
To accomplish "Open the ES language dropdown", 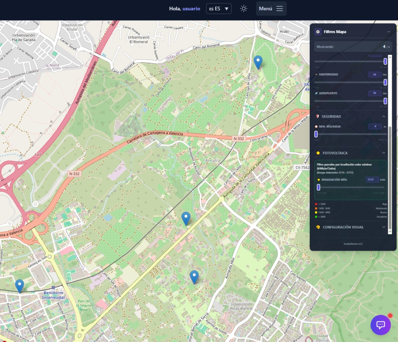I will [219, 9].
